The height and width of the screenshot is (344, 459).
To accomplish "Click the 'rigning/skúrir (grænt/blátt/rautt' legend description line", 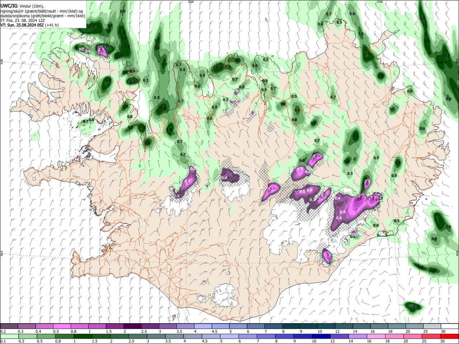I will 41,11.
